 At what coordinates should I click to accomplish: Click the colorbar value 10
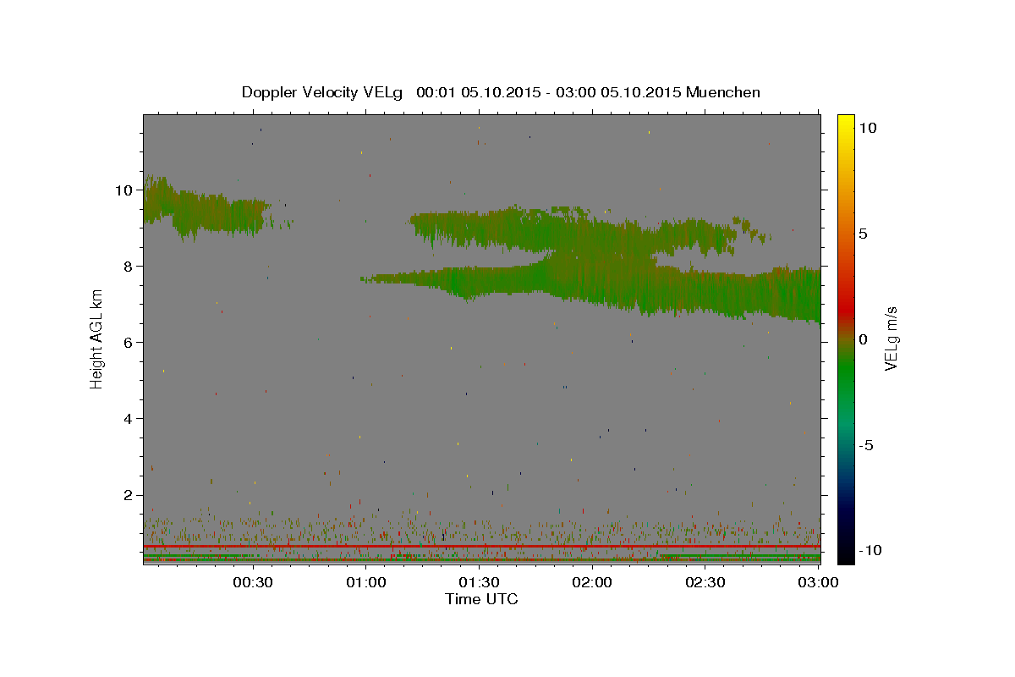coord(867,128)
